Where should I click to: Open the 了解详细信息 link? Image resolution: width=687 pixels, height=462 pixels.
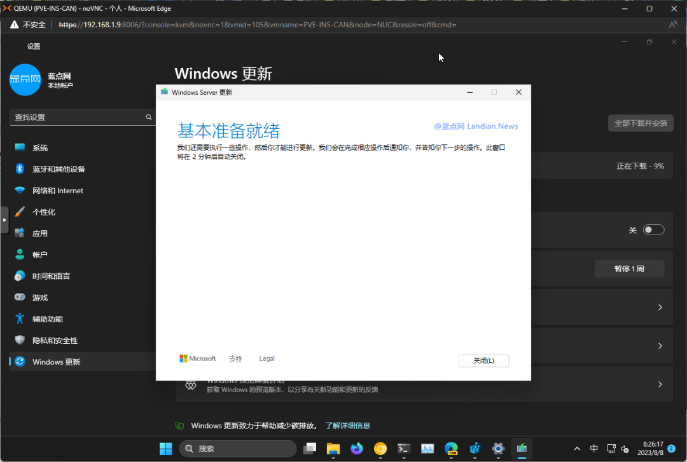coord(347,426)
